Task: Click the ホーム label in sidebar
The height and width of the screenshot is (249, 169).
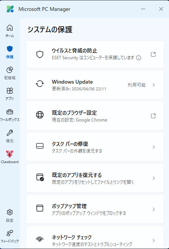Action: point(10,36)
